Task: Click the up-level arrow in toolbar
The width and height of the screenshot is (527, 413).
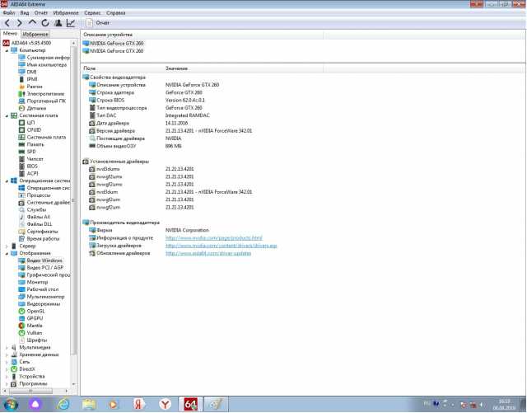Action: click(32, 22)
